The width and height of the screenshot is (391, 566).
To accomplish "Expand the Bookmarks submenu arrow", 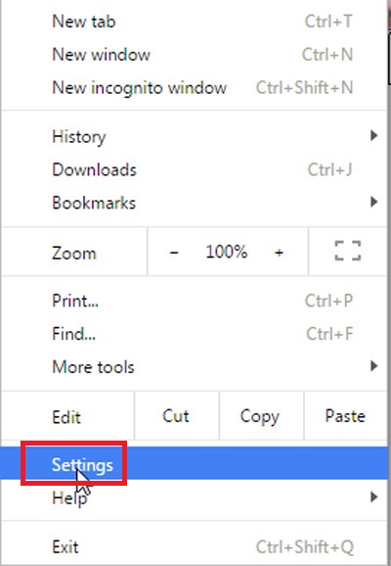I will 373,202.
